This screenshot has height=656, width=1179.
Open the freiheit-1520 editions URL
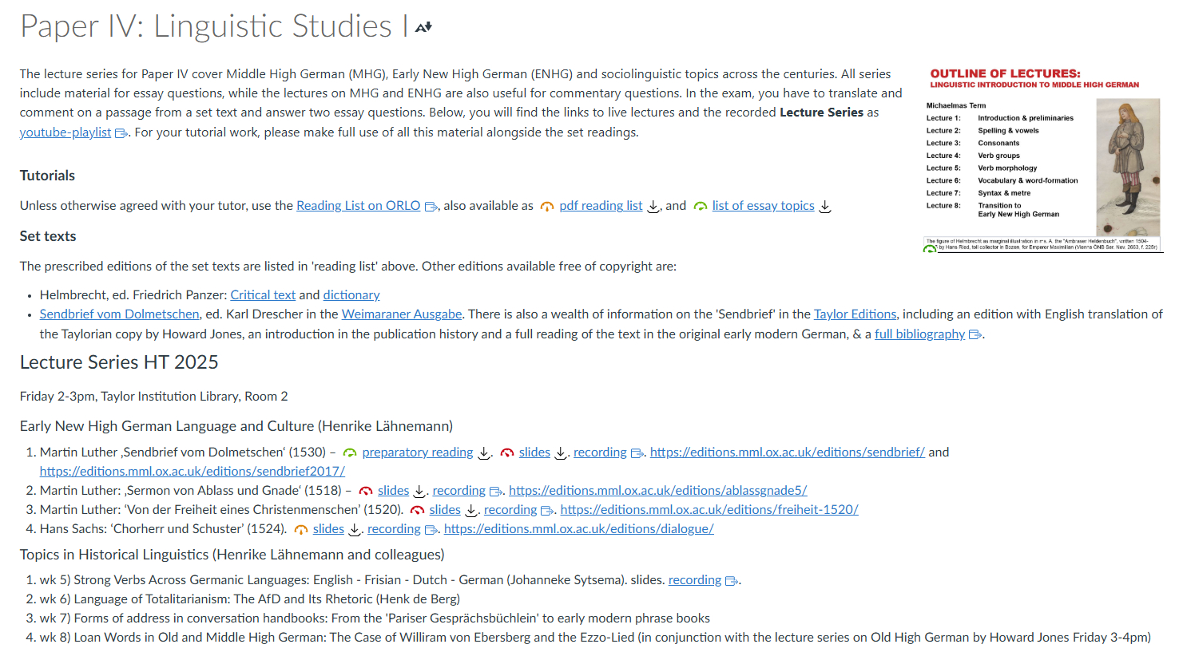[x=709, y=510]
